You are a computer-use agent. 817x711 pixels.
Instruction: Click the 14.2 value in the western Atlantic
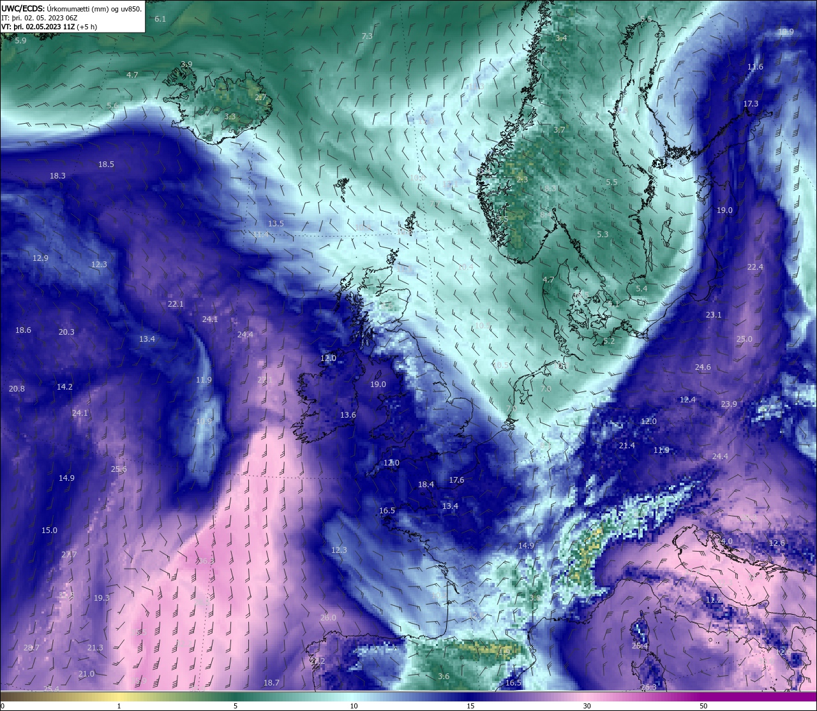pos(64,386)
